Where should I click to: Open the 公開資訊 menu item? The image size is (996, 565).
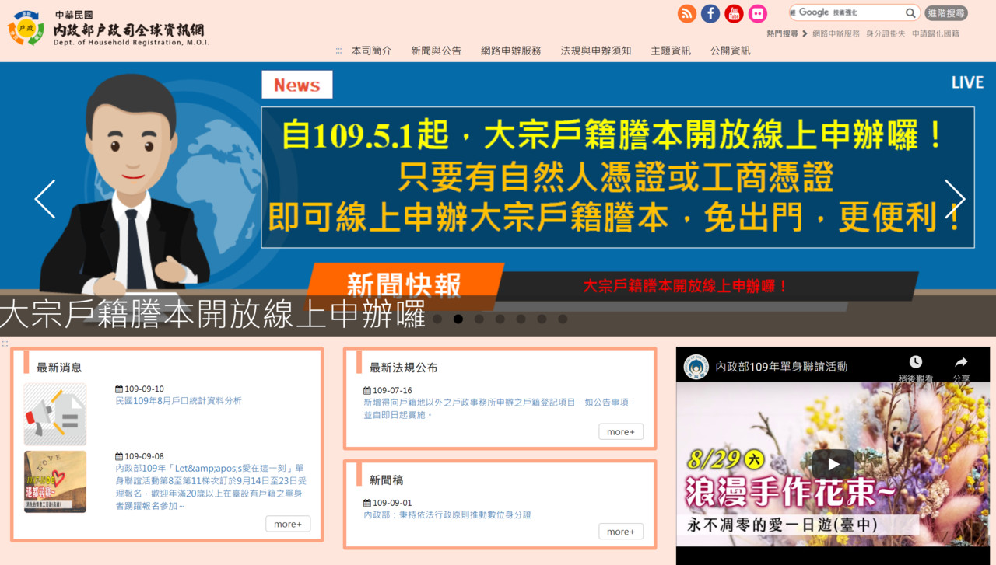tap(730, 51)
